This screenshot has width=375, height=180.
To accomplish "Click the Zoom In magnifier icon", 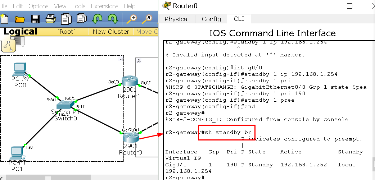I will click(132, 19).
